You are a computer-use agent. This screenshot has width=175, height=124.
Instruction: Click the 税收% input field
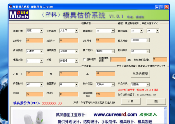click(69, 94)
